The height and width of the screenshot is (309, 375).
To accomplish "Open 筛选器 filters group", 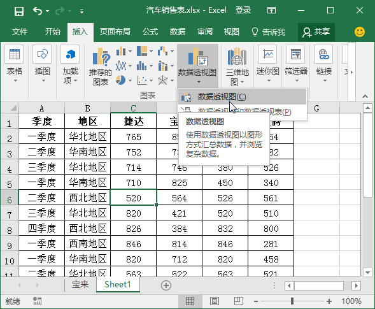I will click(x=296, y=64).
